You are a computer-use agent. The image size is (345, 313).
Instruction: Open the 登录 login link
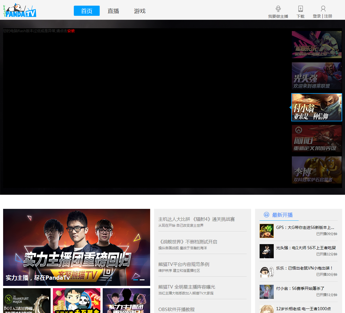(317, 16)
